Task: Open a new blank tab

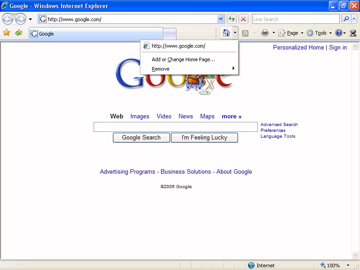Action: 170,34
